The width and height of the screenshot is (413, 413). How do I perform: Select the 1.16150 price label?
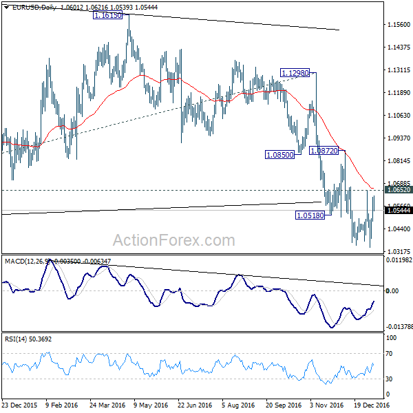click(x=108, y=15)
